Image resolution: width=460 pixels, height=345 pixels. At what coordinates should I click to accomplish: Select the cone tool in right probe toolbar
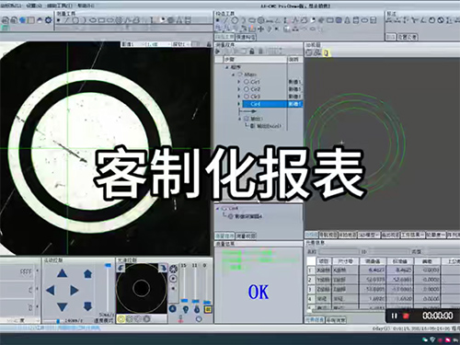[x=347, y=20]
